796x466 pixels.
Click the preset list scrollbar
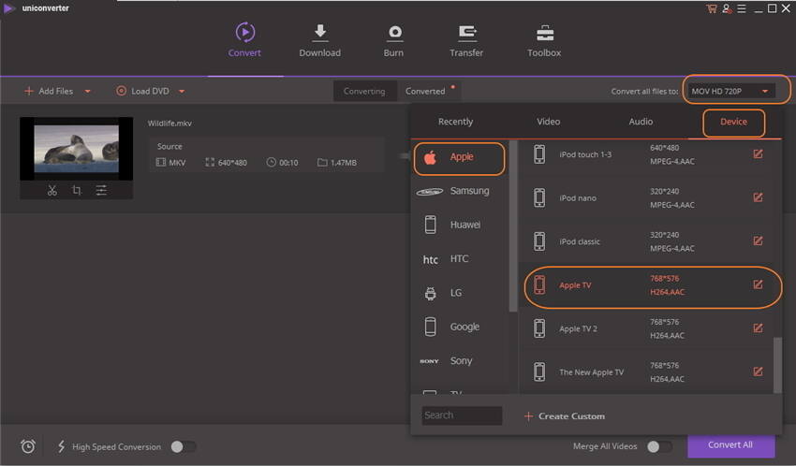[x=777, y=365]
